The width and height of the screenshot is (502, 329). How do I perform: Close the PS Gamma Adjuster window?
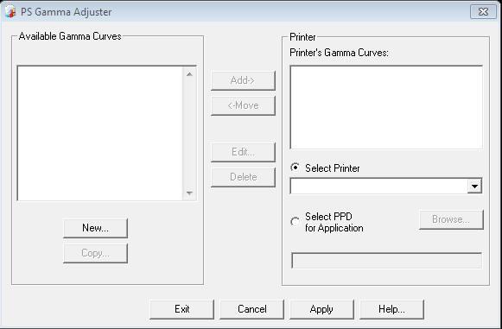483,12
